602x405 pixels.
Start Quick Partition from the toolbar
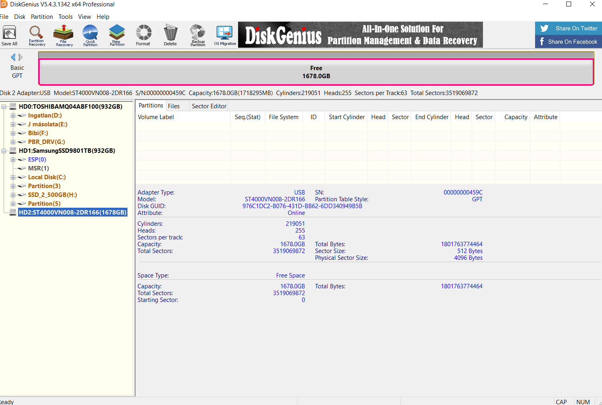90,35
